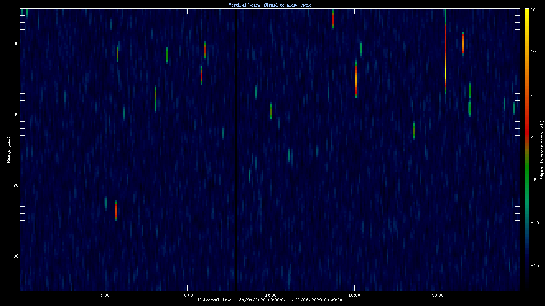The width and height of the screenshot is (545, 306).
Task: Click the 80 km range tick label
Action: coord(16,114)
